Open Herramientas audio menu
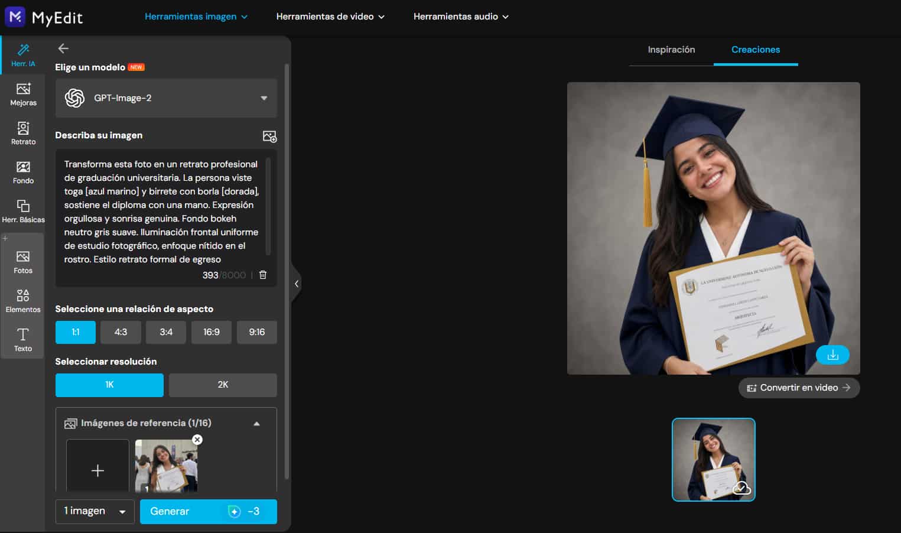Viewport: 901px width, 533px height. (461, 17)
